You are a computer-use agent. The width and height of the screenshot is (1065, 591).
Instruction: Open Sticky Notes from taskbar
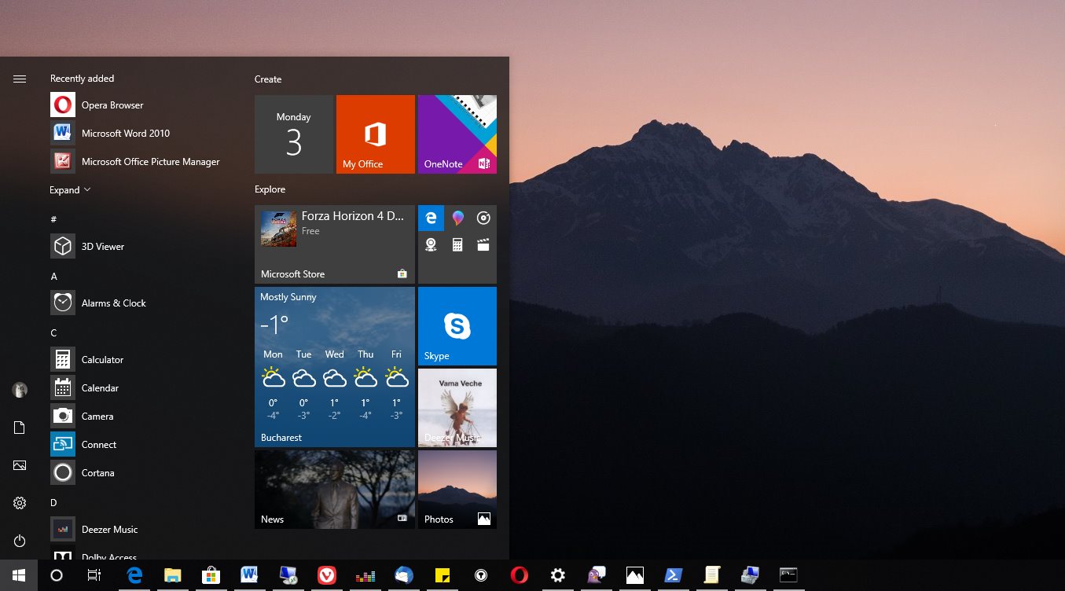(x=443, y=575)
